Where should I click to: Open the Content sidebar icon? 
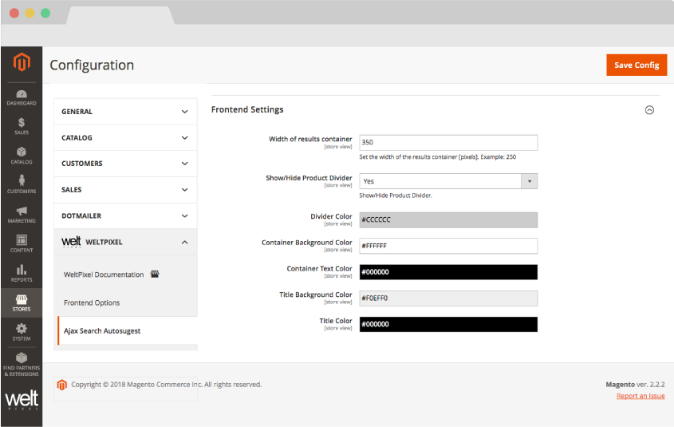click(x=22, y=243)
